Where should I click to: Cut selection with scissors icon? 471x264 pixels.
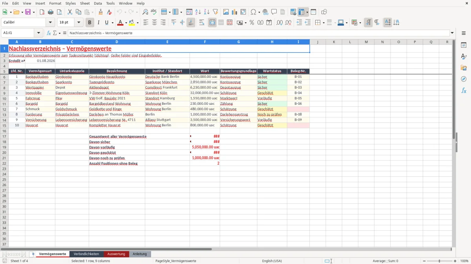[70, 12]
